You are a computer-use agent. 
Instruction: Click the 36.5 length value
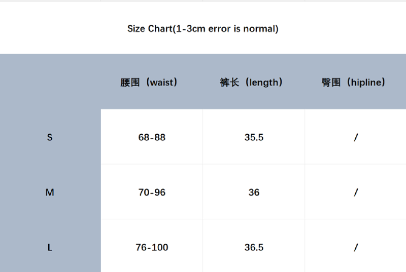[254, 248]
